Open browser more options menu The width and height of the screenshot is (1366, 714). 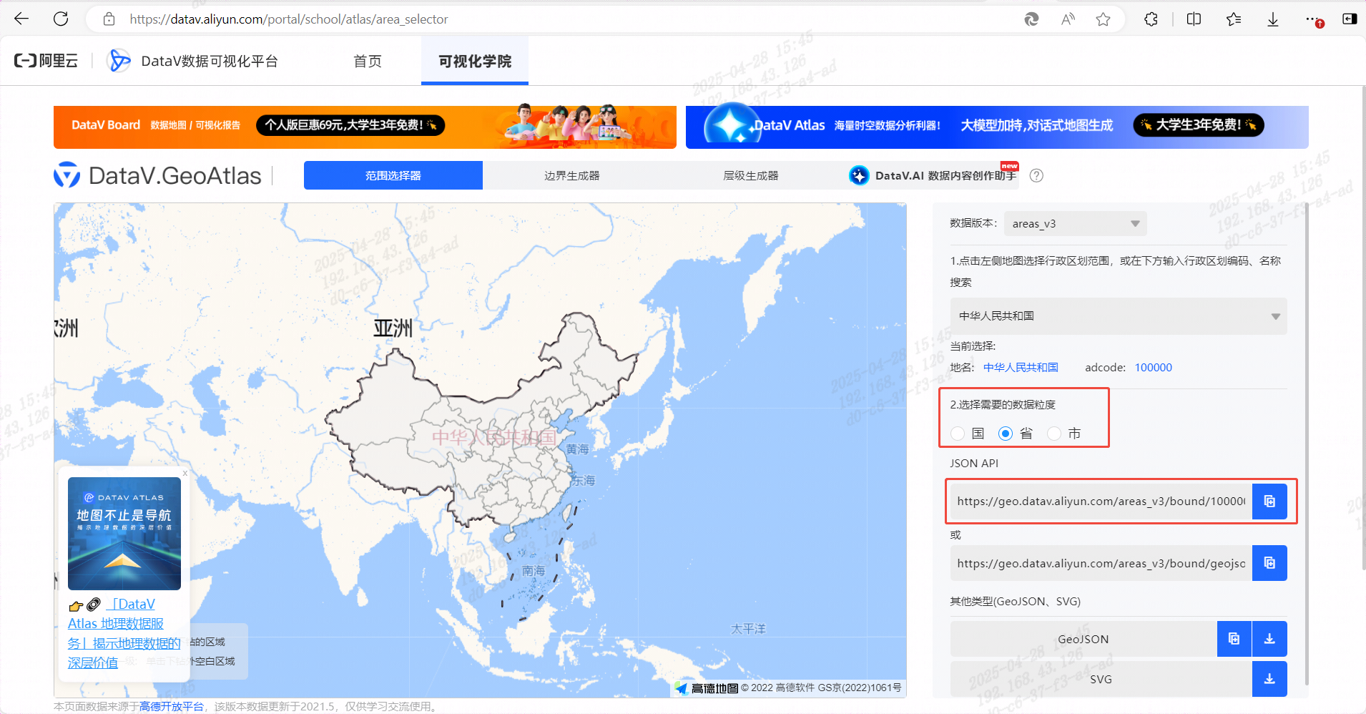tap(1311, 19)
